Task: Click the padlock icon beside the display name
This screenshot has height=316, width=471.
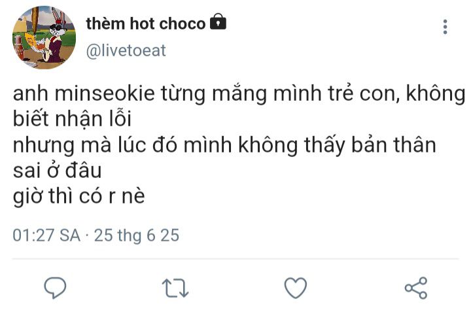Action: [218, 22]
